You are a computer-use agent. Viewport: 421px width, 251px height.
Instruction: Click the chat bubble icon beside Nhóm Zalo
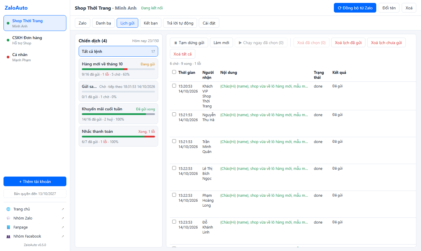(x=8, y=218)
